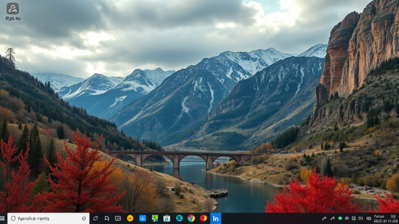This screenshot has height=224, width=399.
Task: Switch to the LinkedIn taskbar app
Action: [216, 218]
